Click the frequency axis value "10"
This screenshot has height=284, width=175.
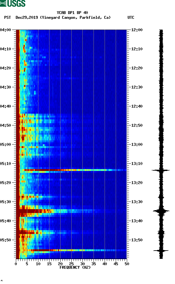[38, 264]
